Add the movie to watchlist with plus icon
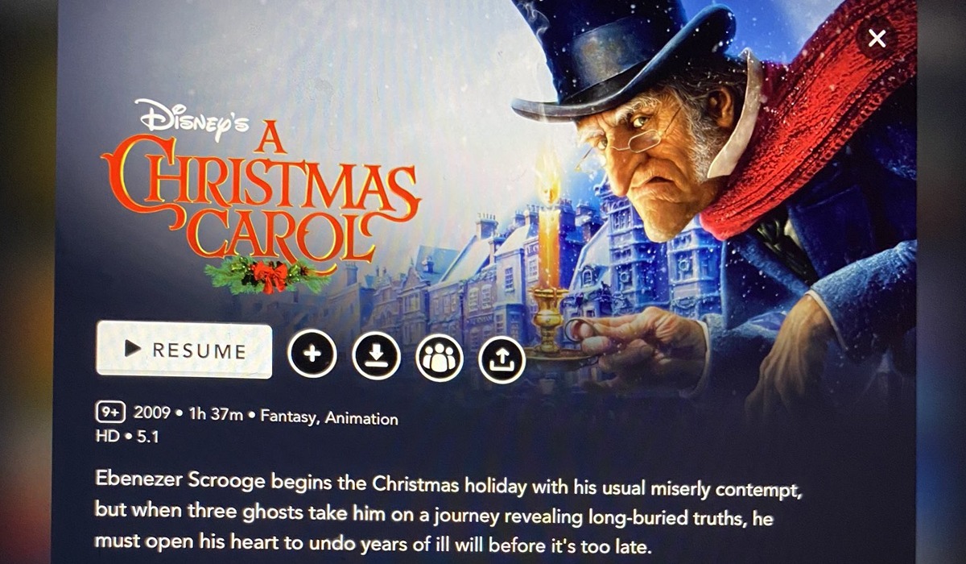966x564 pixels. coord(312,355)
